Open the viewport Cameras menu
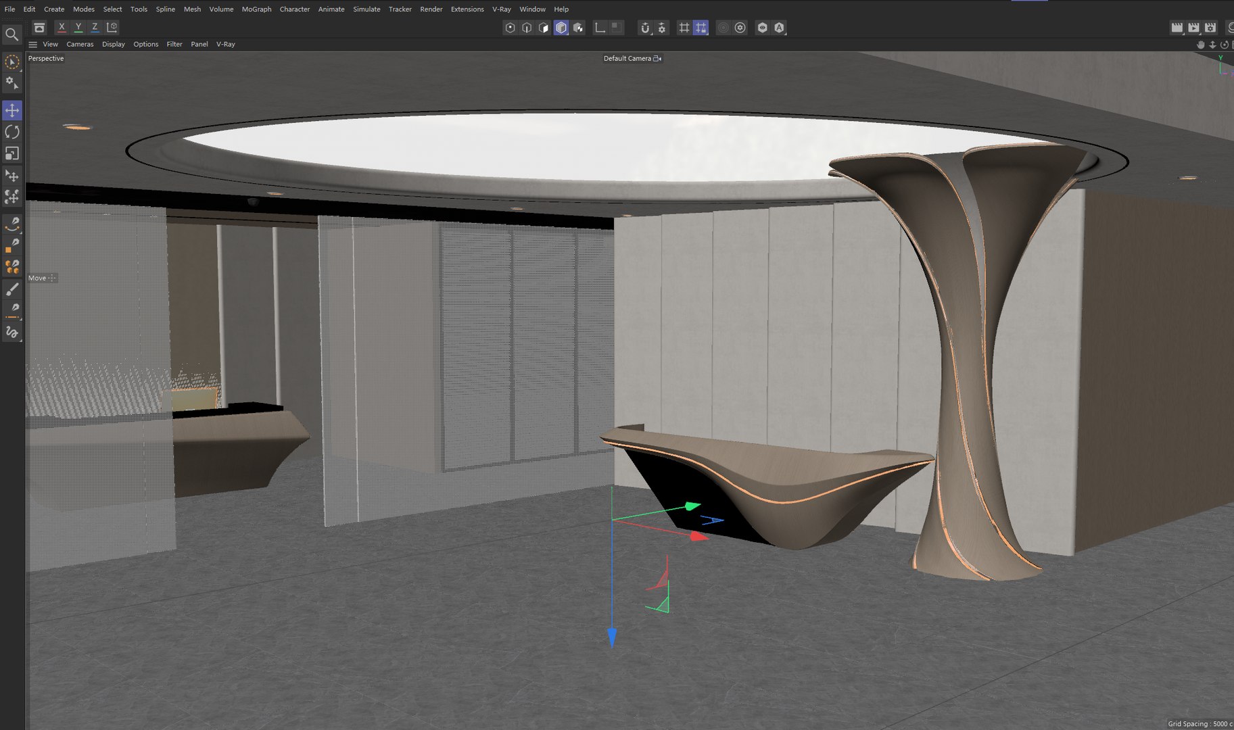The height and width of the screenshot is (730, 1234). [x=80, y=44]
